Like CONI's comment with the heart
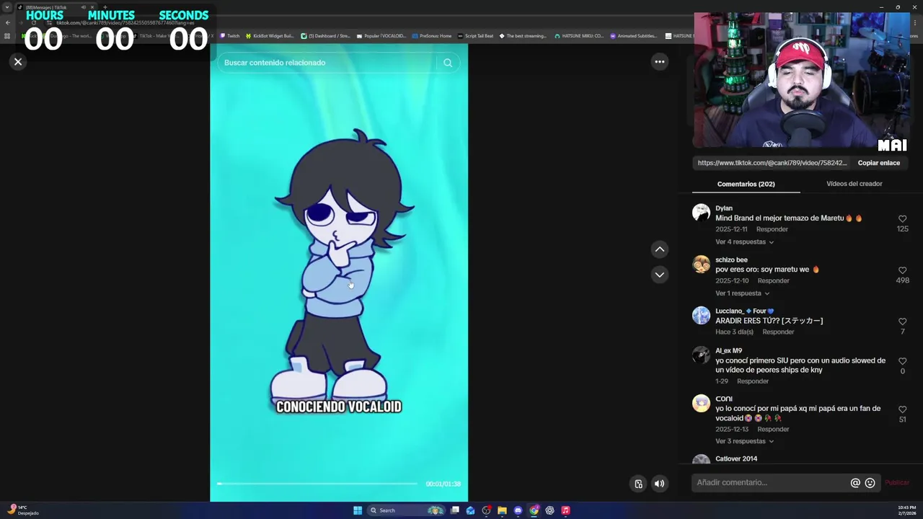This screenshot has height=519, width=923. pos(902,409)
